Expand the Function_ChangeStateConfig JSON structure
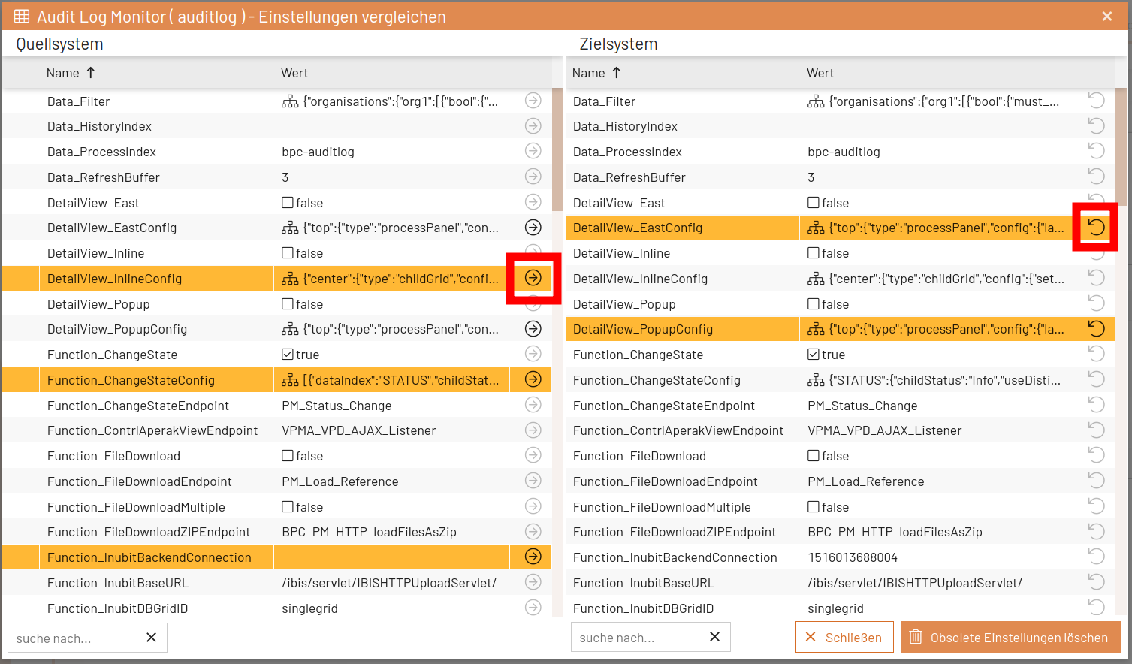Image resolution: width=1132 pixels, height=664 pixels. click(290, 379)
